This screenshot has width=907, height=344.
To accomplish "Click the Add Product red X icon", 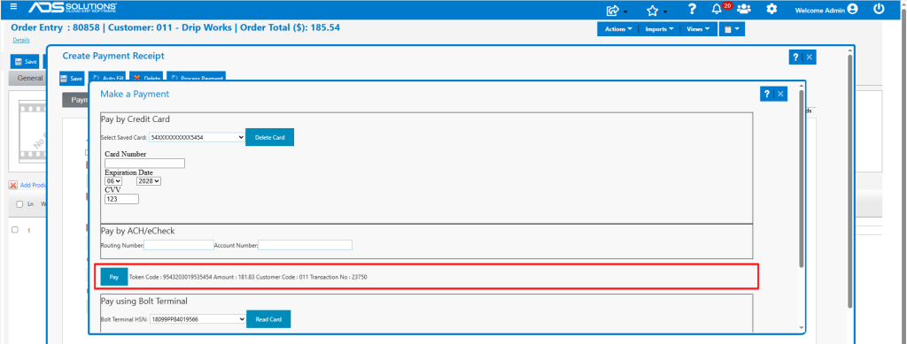I will pyautogui.click(x=12, y=186).
